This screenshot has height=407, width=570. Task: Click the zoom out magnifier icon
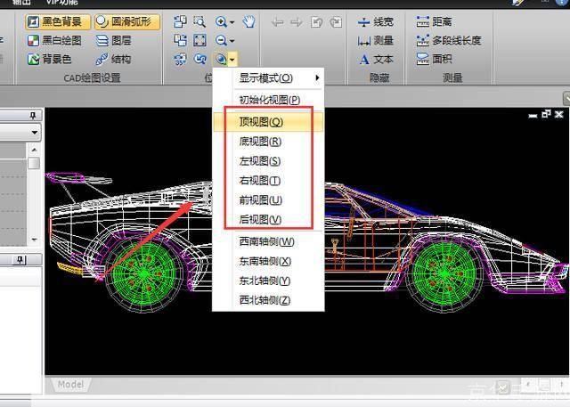221,40
